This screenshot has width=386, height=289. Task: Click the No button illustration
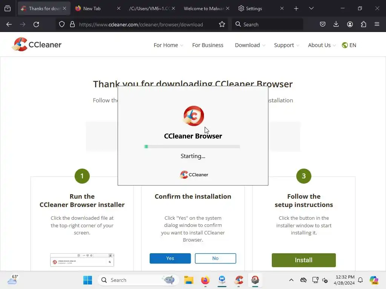(x=215, y=258)
